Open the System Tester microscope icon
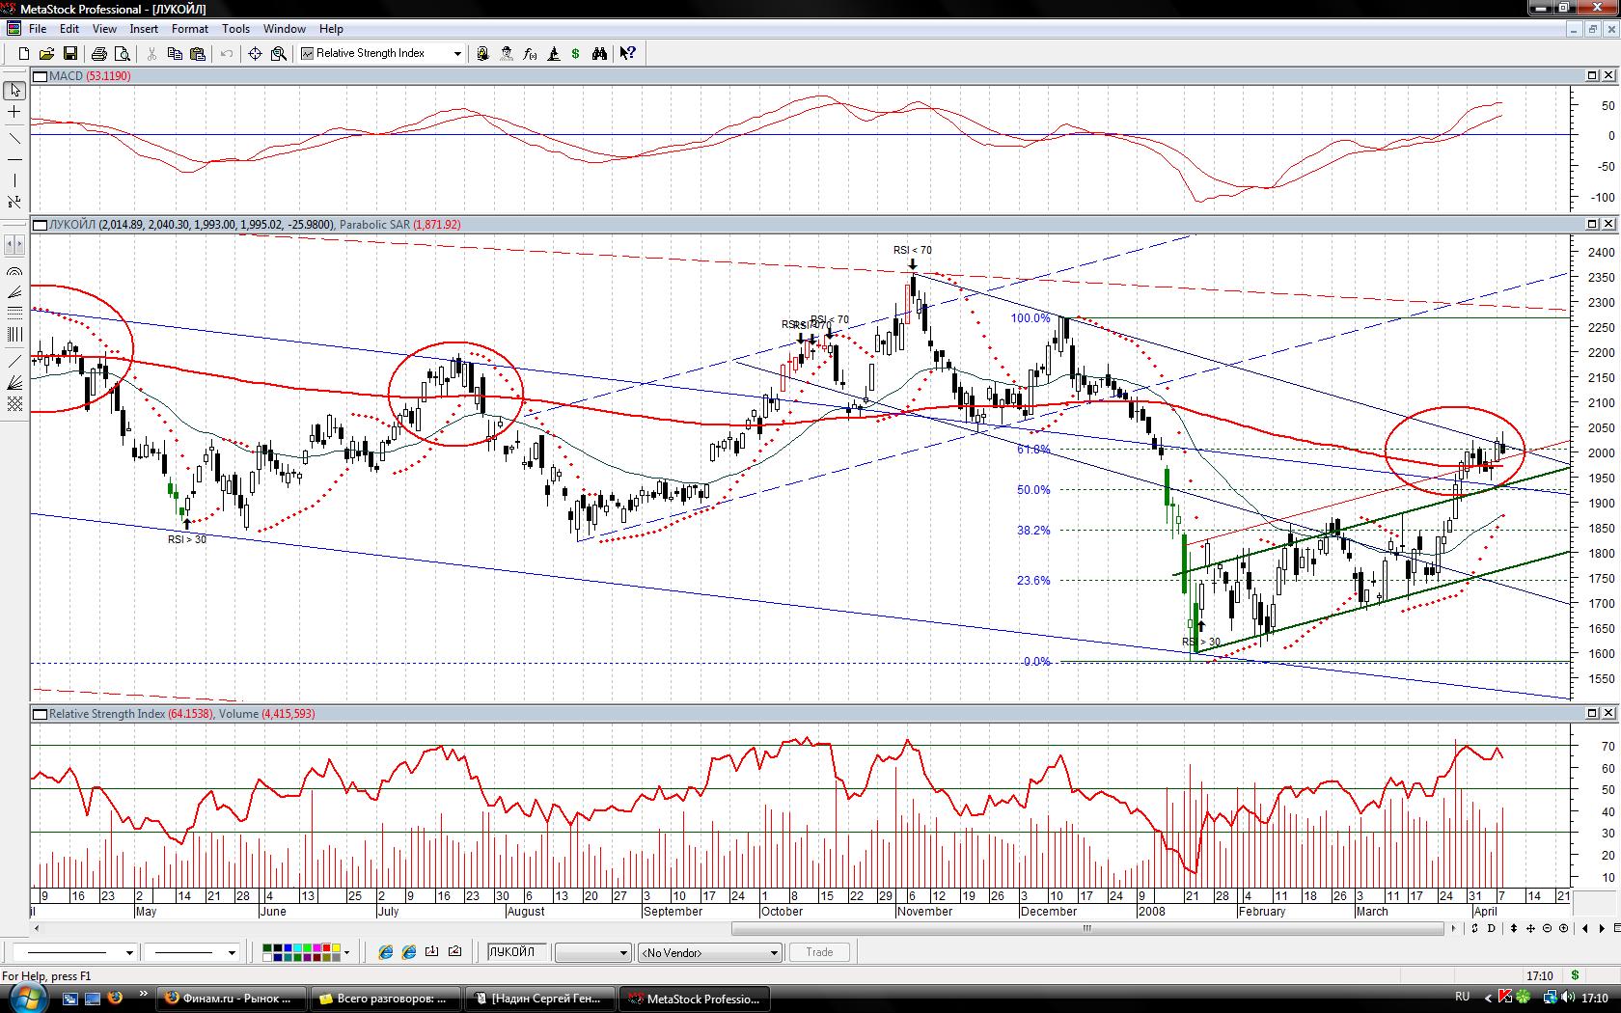The height and width of the screenshot is (1013, 1621). 553,54
